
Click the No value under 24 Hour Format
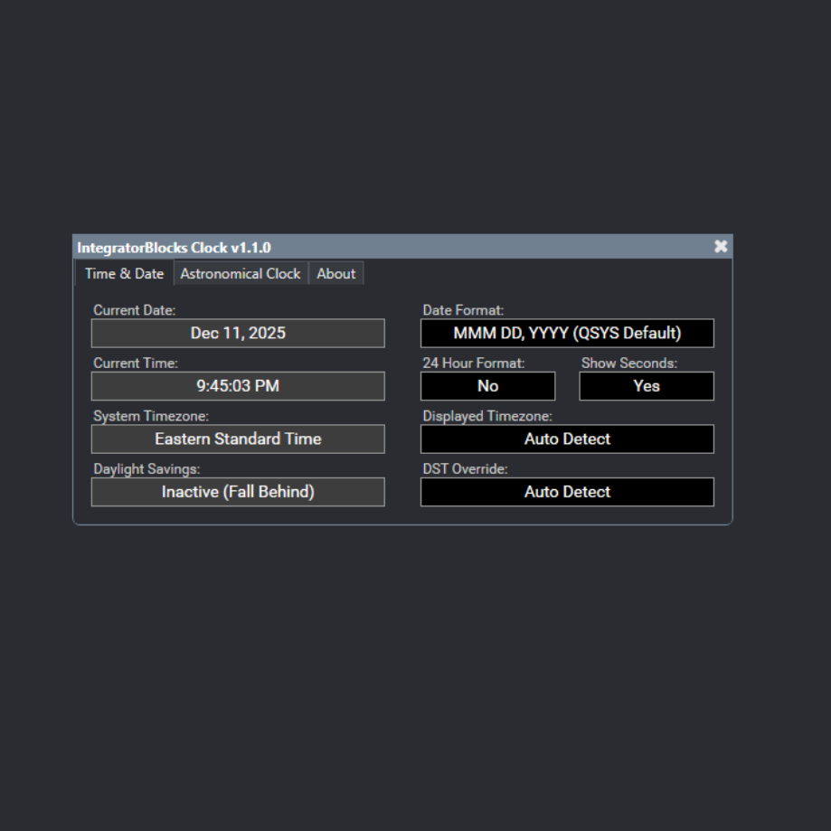tap(487, 386)
